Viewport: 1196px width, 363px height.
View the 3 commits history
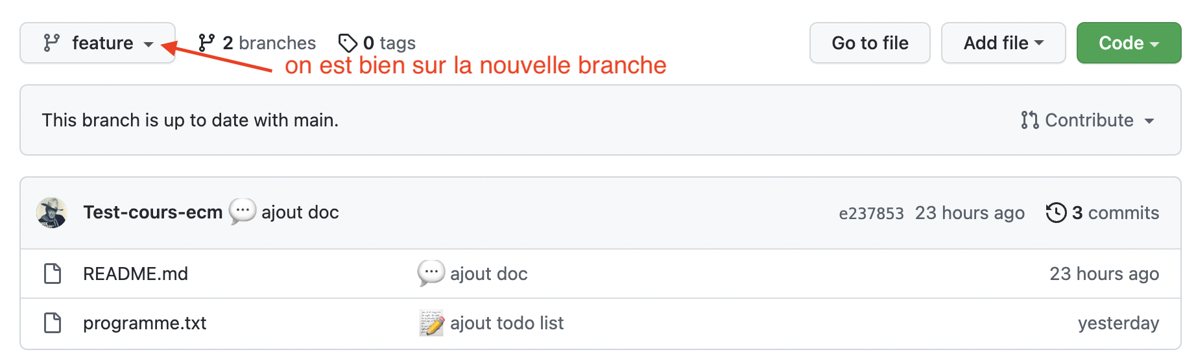click(x=1115, y=213)
